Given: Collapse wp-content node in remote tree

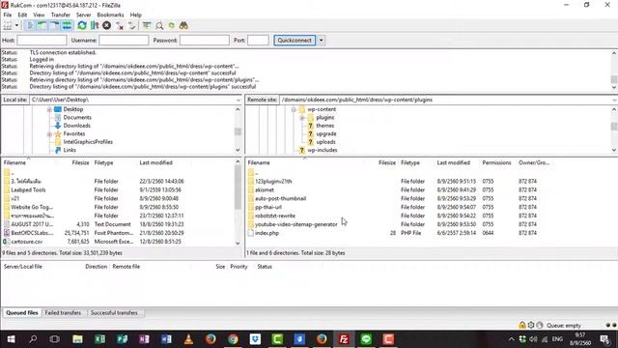Looking at the screenshot, I should [294, 109].
